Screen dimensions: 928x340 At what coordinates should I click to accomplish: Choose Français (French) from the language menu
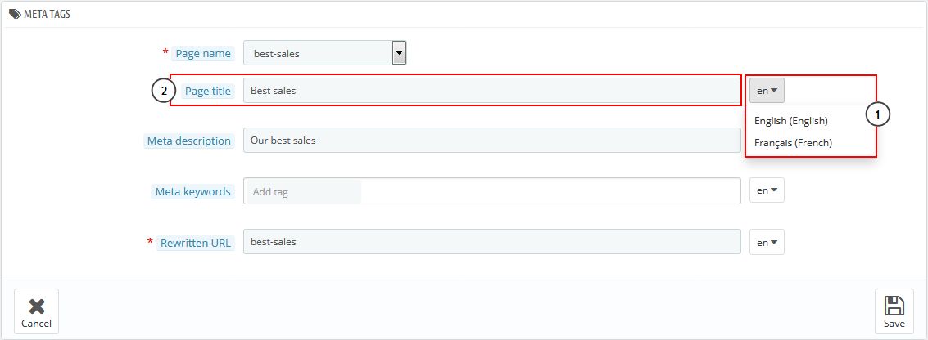[x=793, y=143]
